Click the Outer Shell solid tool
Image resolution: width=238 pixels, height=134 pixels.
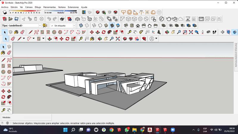click(x=163, y=26)
